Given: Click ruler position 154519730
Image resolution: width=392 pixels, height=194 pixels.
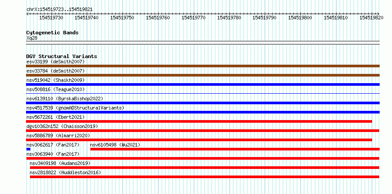Looking at the screenshot, I should tap(51, 18).
